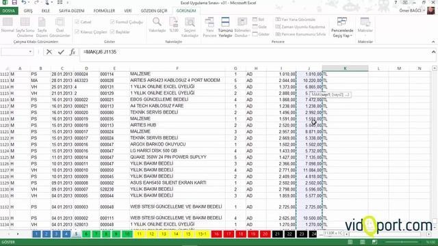Open the SAYFA DÜZENİ tab

[71, 11]
